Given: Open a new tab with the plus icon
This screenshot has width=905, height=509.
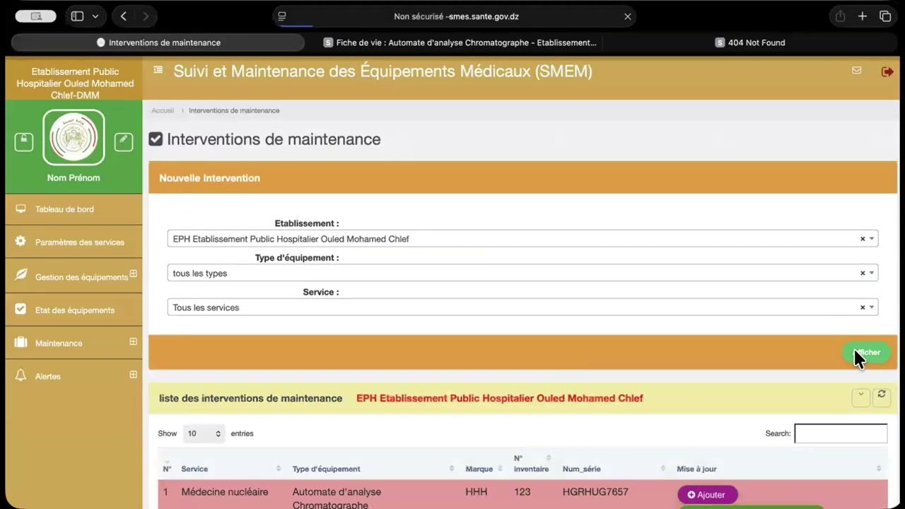Looking at the screenshot, I should tap(863, 16).
